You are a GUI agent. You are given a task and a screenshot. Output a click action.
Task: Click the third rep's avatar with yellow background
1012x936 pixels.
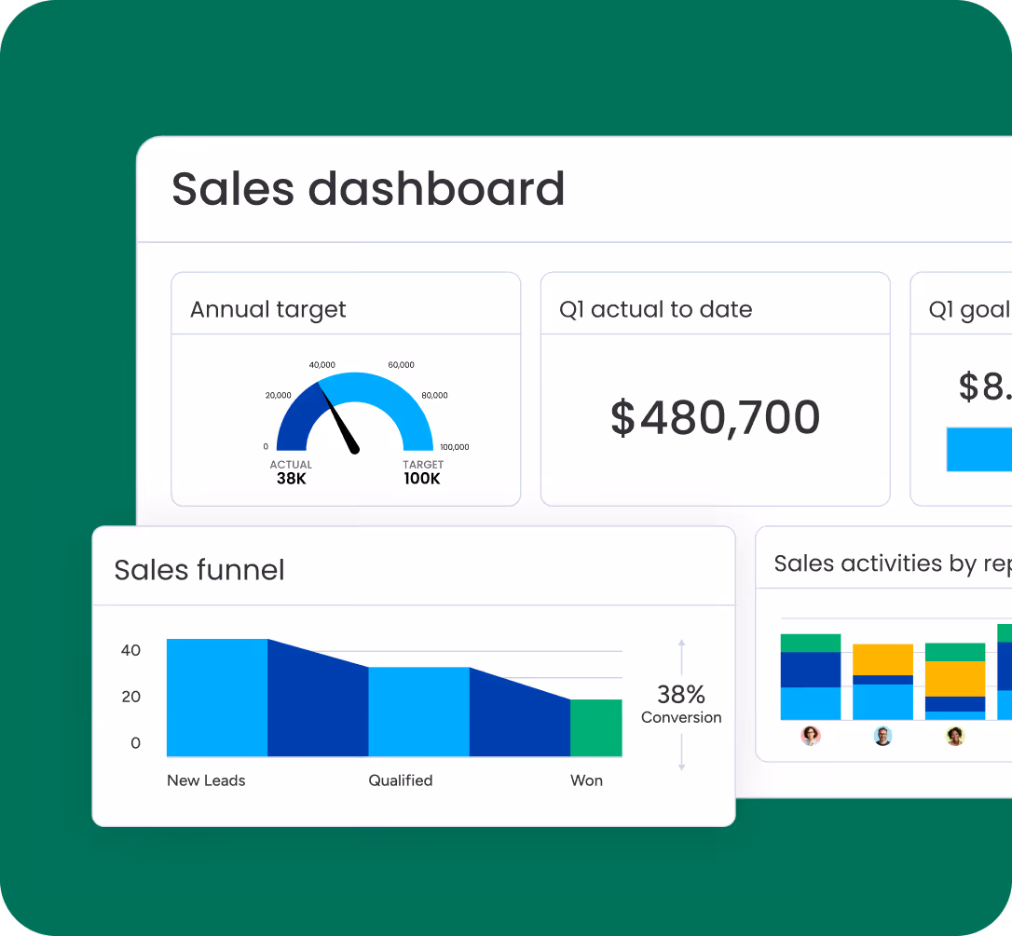pos(955,736)
